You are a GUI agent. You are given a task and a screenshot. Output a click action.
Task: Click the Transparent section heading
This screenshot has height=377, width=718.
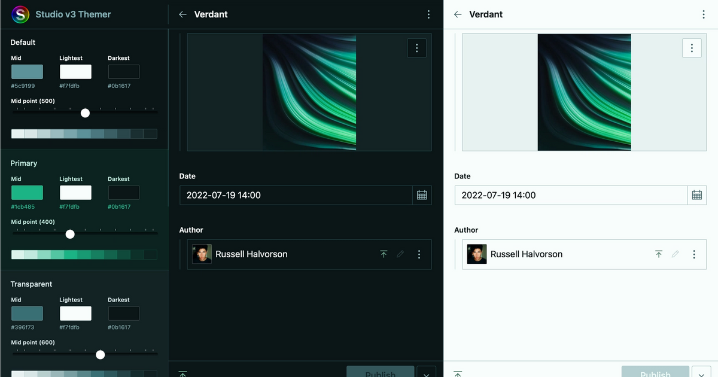31,284
